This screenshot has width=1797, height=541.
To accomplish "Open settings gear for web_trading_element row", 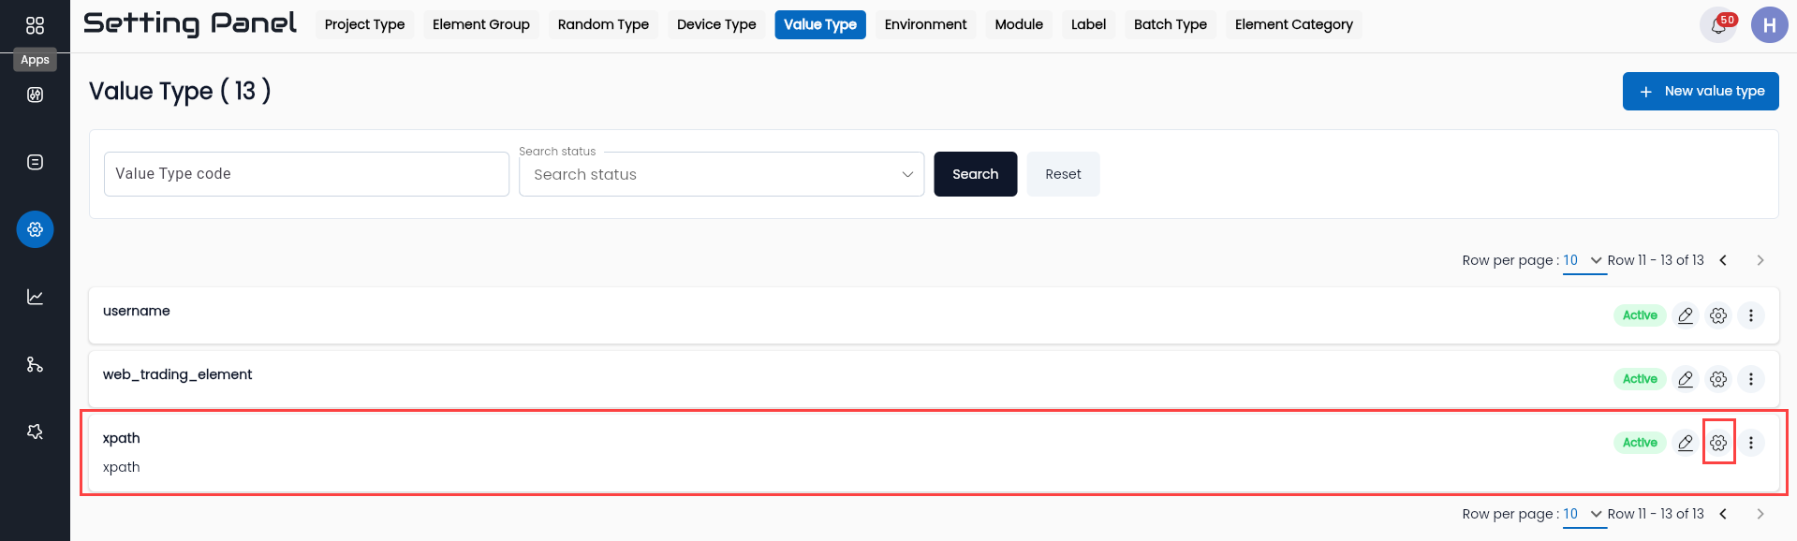I will 1718,379.
